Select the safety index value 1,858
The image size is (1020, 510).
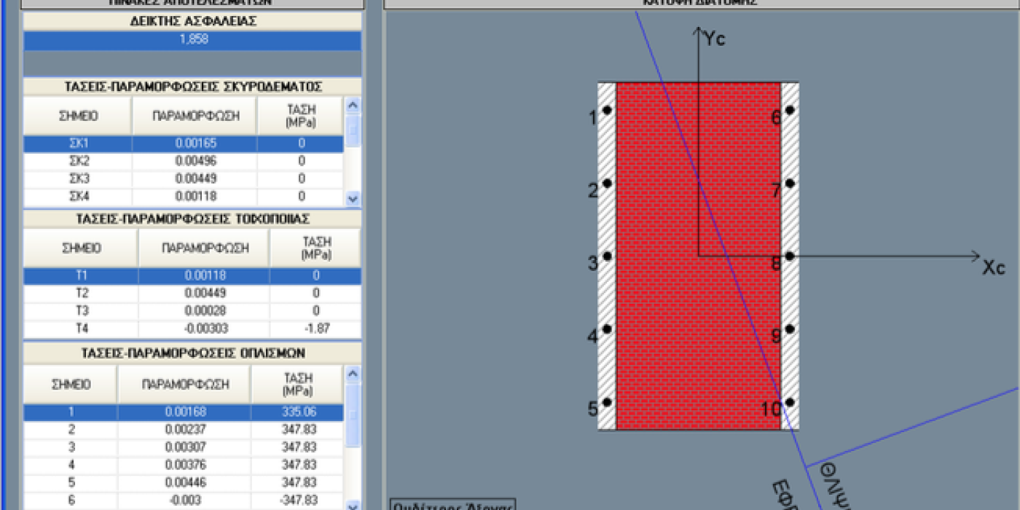[192, 41]
